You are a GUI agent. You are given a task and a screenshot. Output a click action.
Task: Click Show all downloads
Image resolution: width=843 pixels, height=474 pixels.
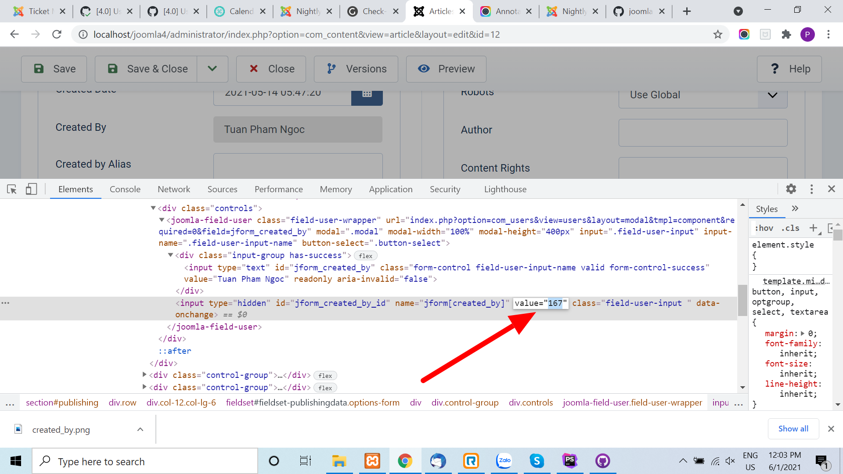[x=793, y=429]
